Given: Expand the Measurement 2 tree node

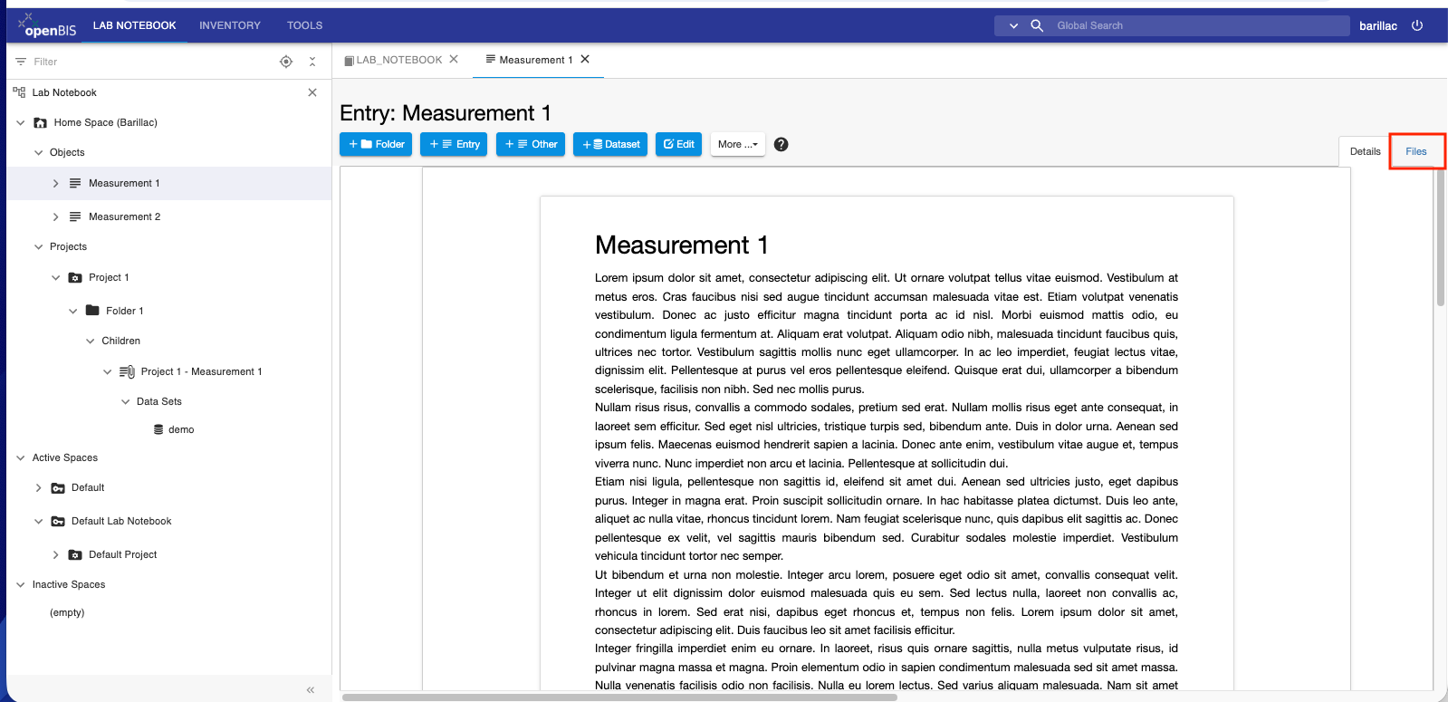Looking at the screenshot, I should coord(55,216).
